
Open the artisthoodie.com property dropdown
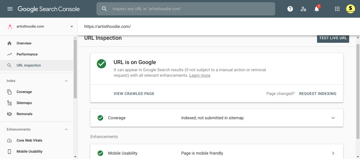point(72,26)
